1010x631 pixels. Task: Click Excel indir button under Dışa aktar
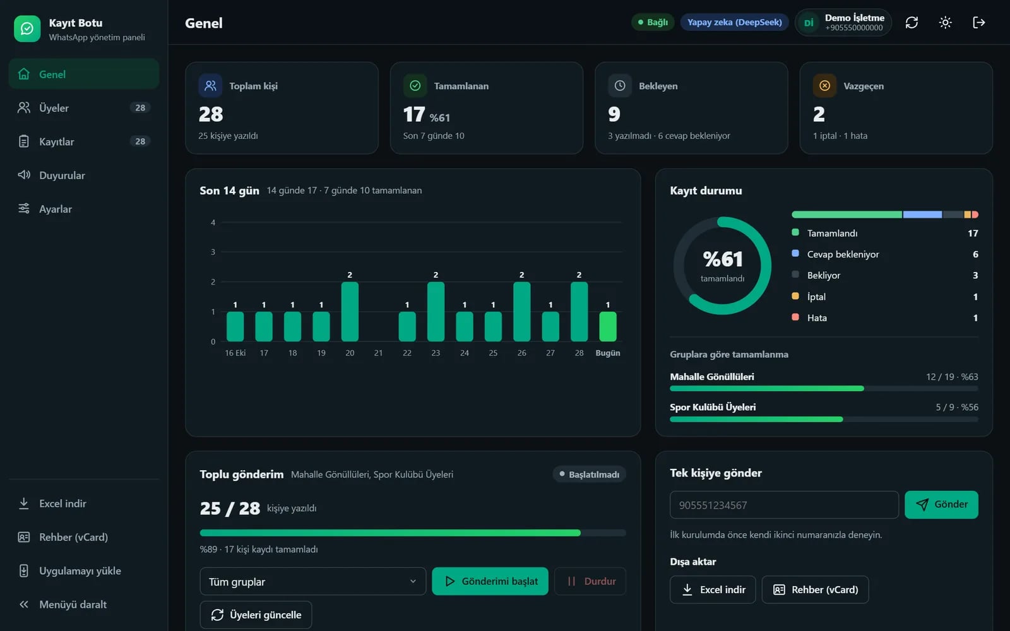pos(713,589)
